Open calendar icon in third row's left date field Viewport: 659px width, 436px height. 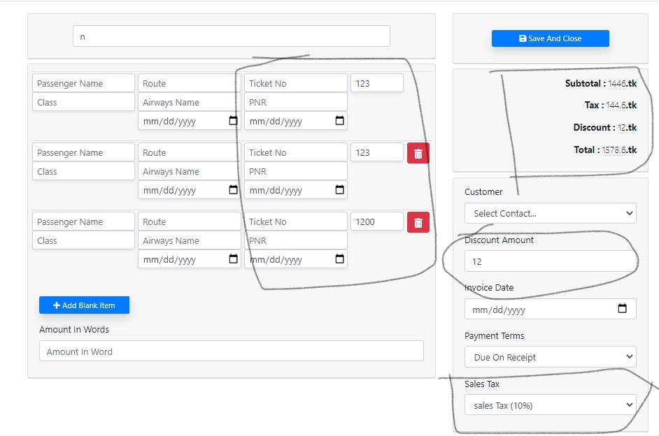click(x=233, y=259)
